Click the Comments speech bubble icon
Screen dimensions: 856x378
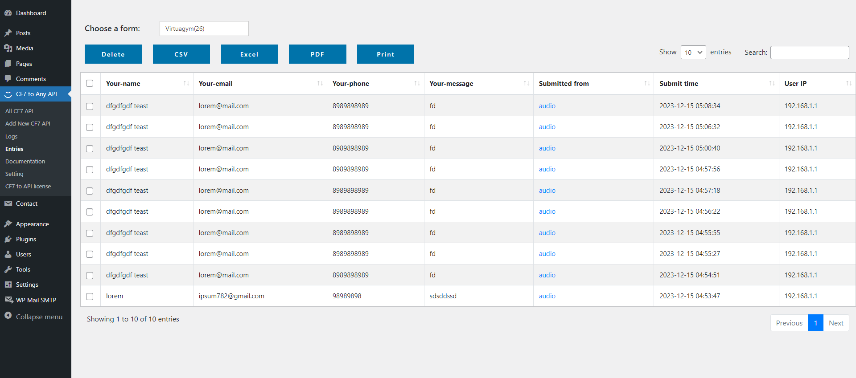click(x=8, y=79)
